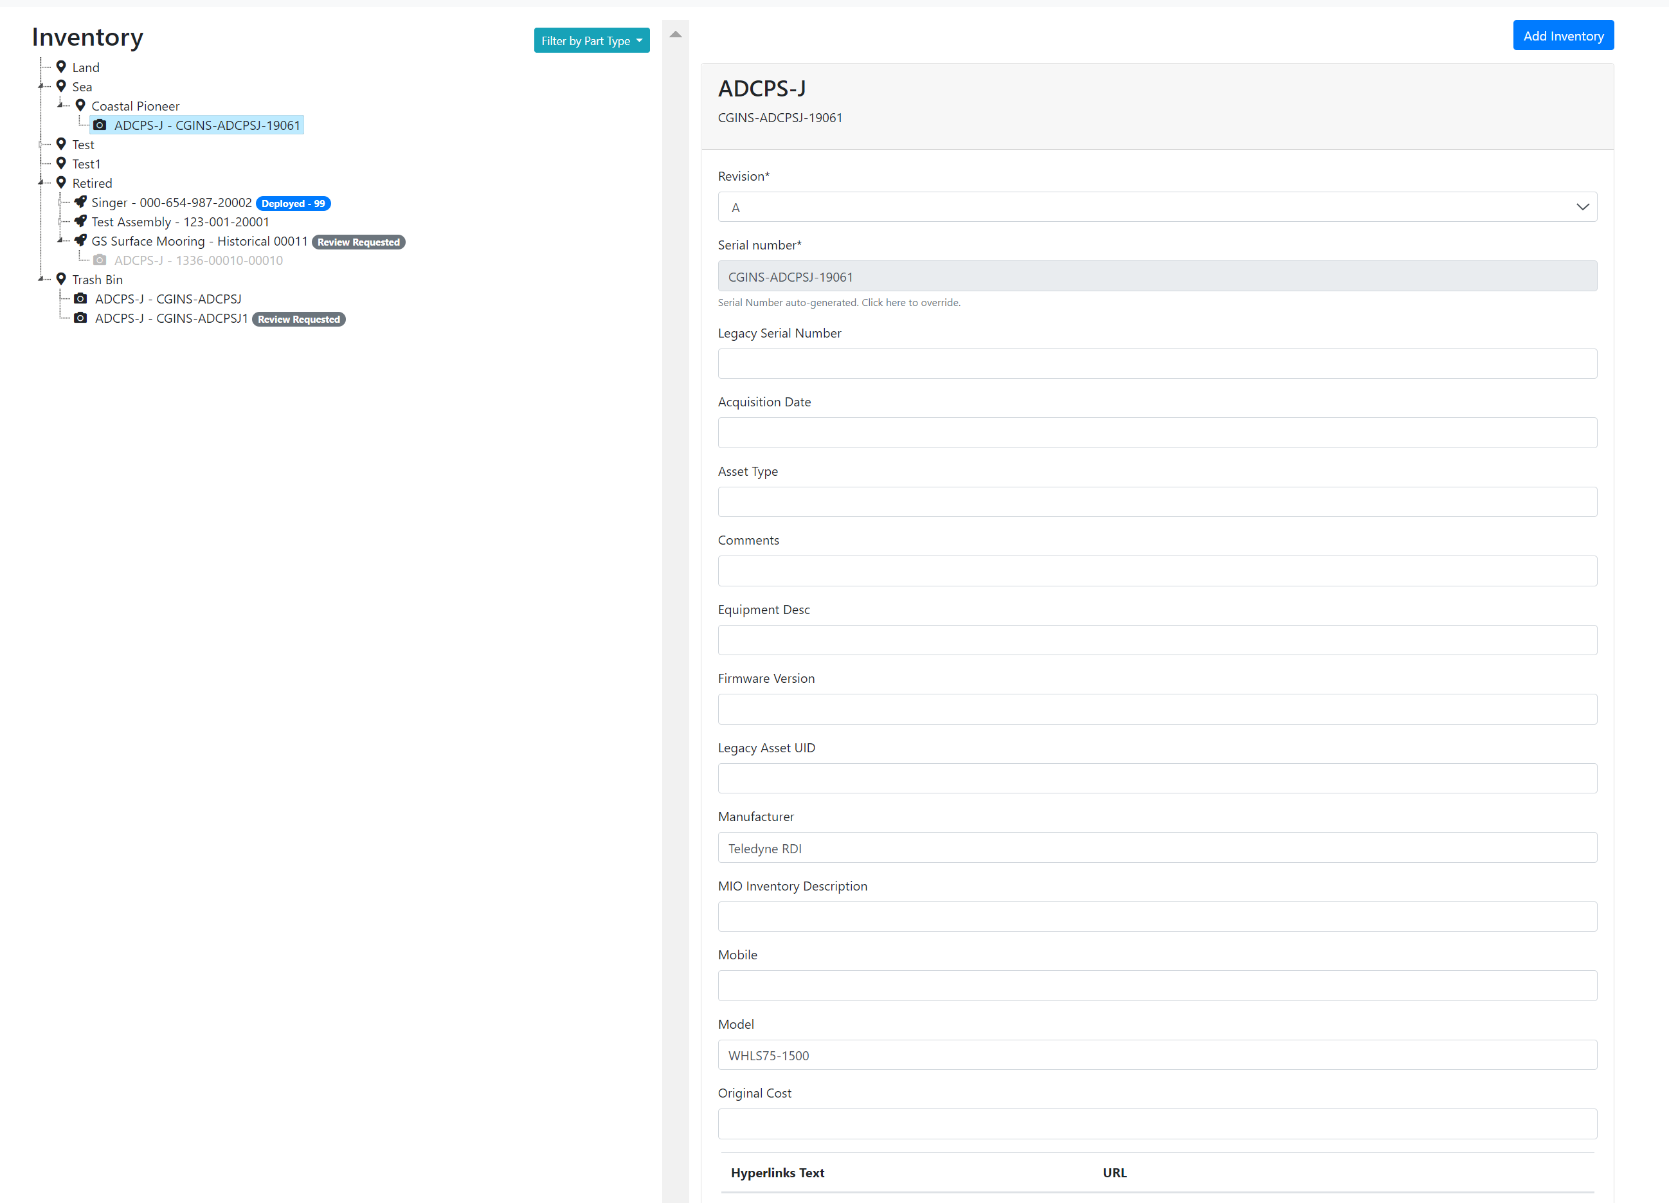
Task: Click the scroll-up arrow on the divider scrollbar
Action: tap(676, 33)
